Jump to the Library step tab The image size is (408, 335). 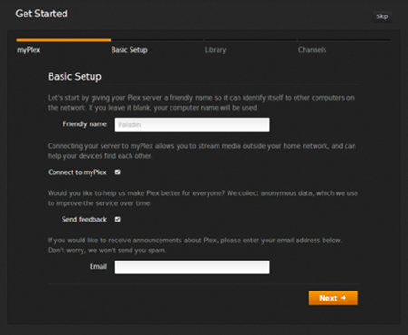(215, 50)
